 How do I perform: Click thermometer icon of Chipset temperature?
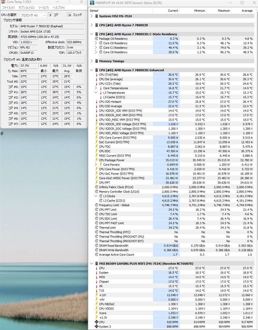[x=97, y=282]
